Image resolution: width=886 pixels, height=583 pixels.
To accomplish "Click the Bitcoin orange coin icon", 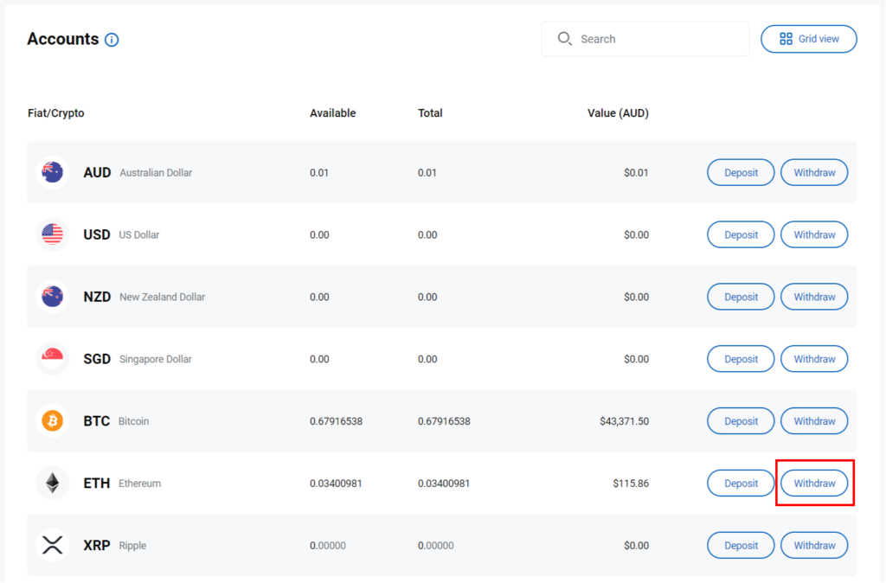I will (x=53, y=421).
